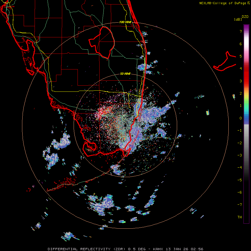Click the 6 value on the color scale

[241, 44]
